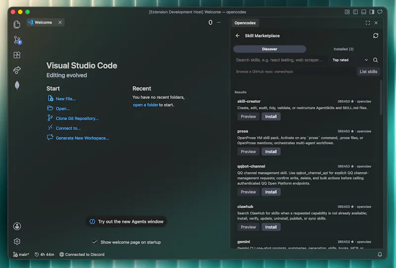Toggle Show welcome page on startup checkbox
396x268 pixels.
click(95, 242)
